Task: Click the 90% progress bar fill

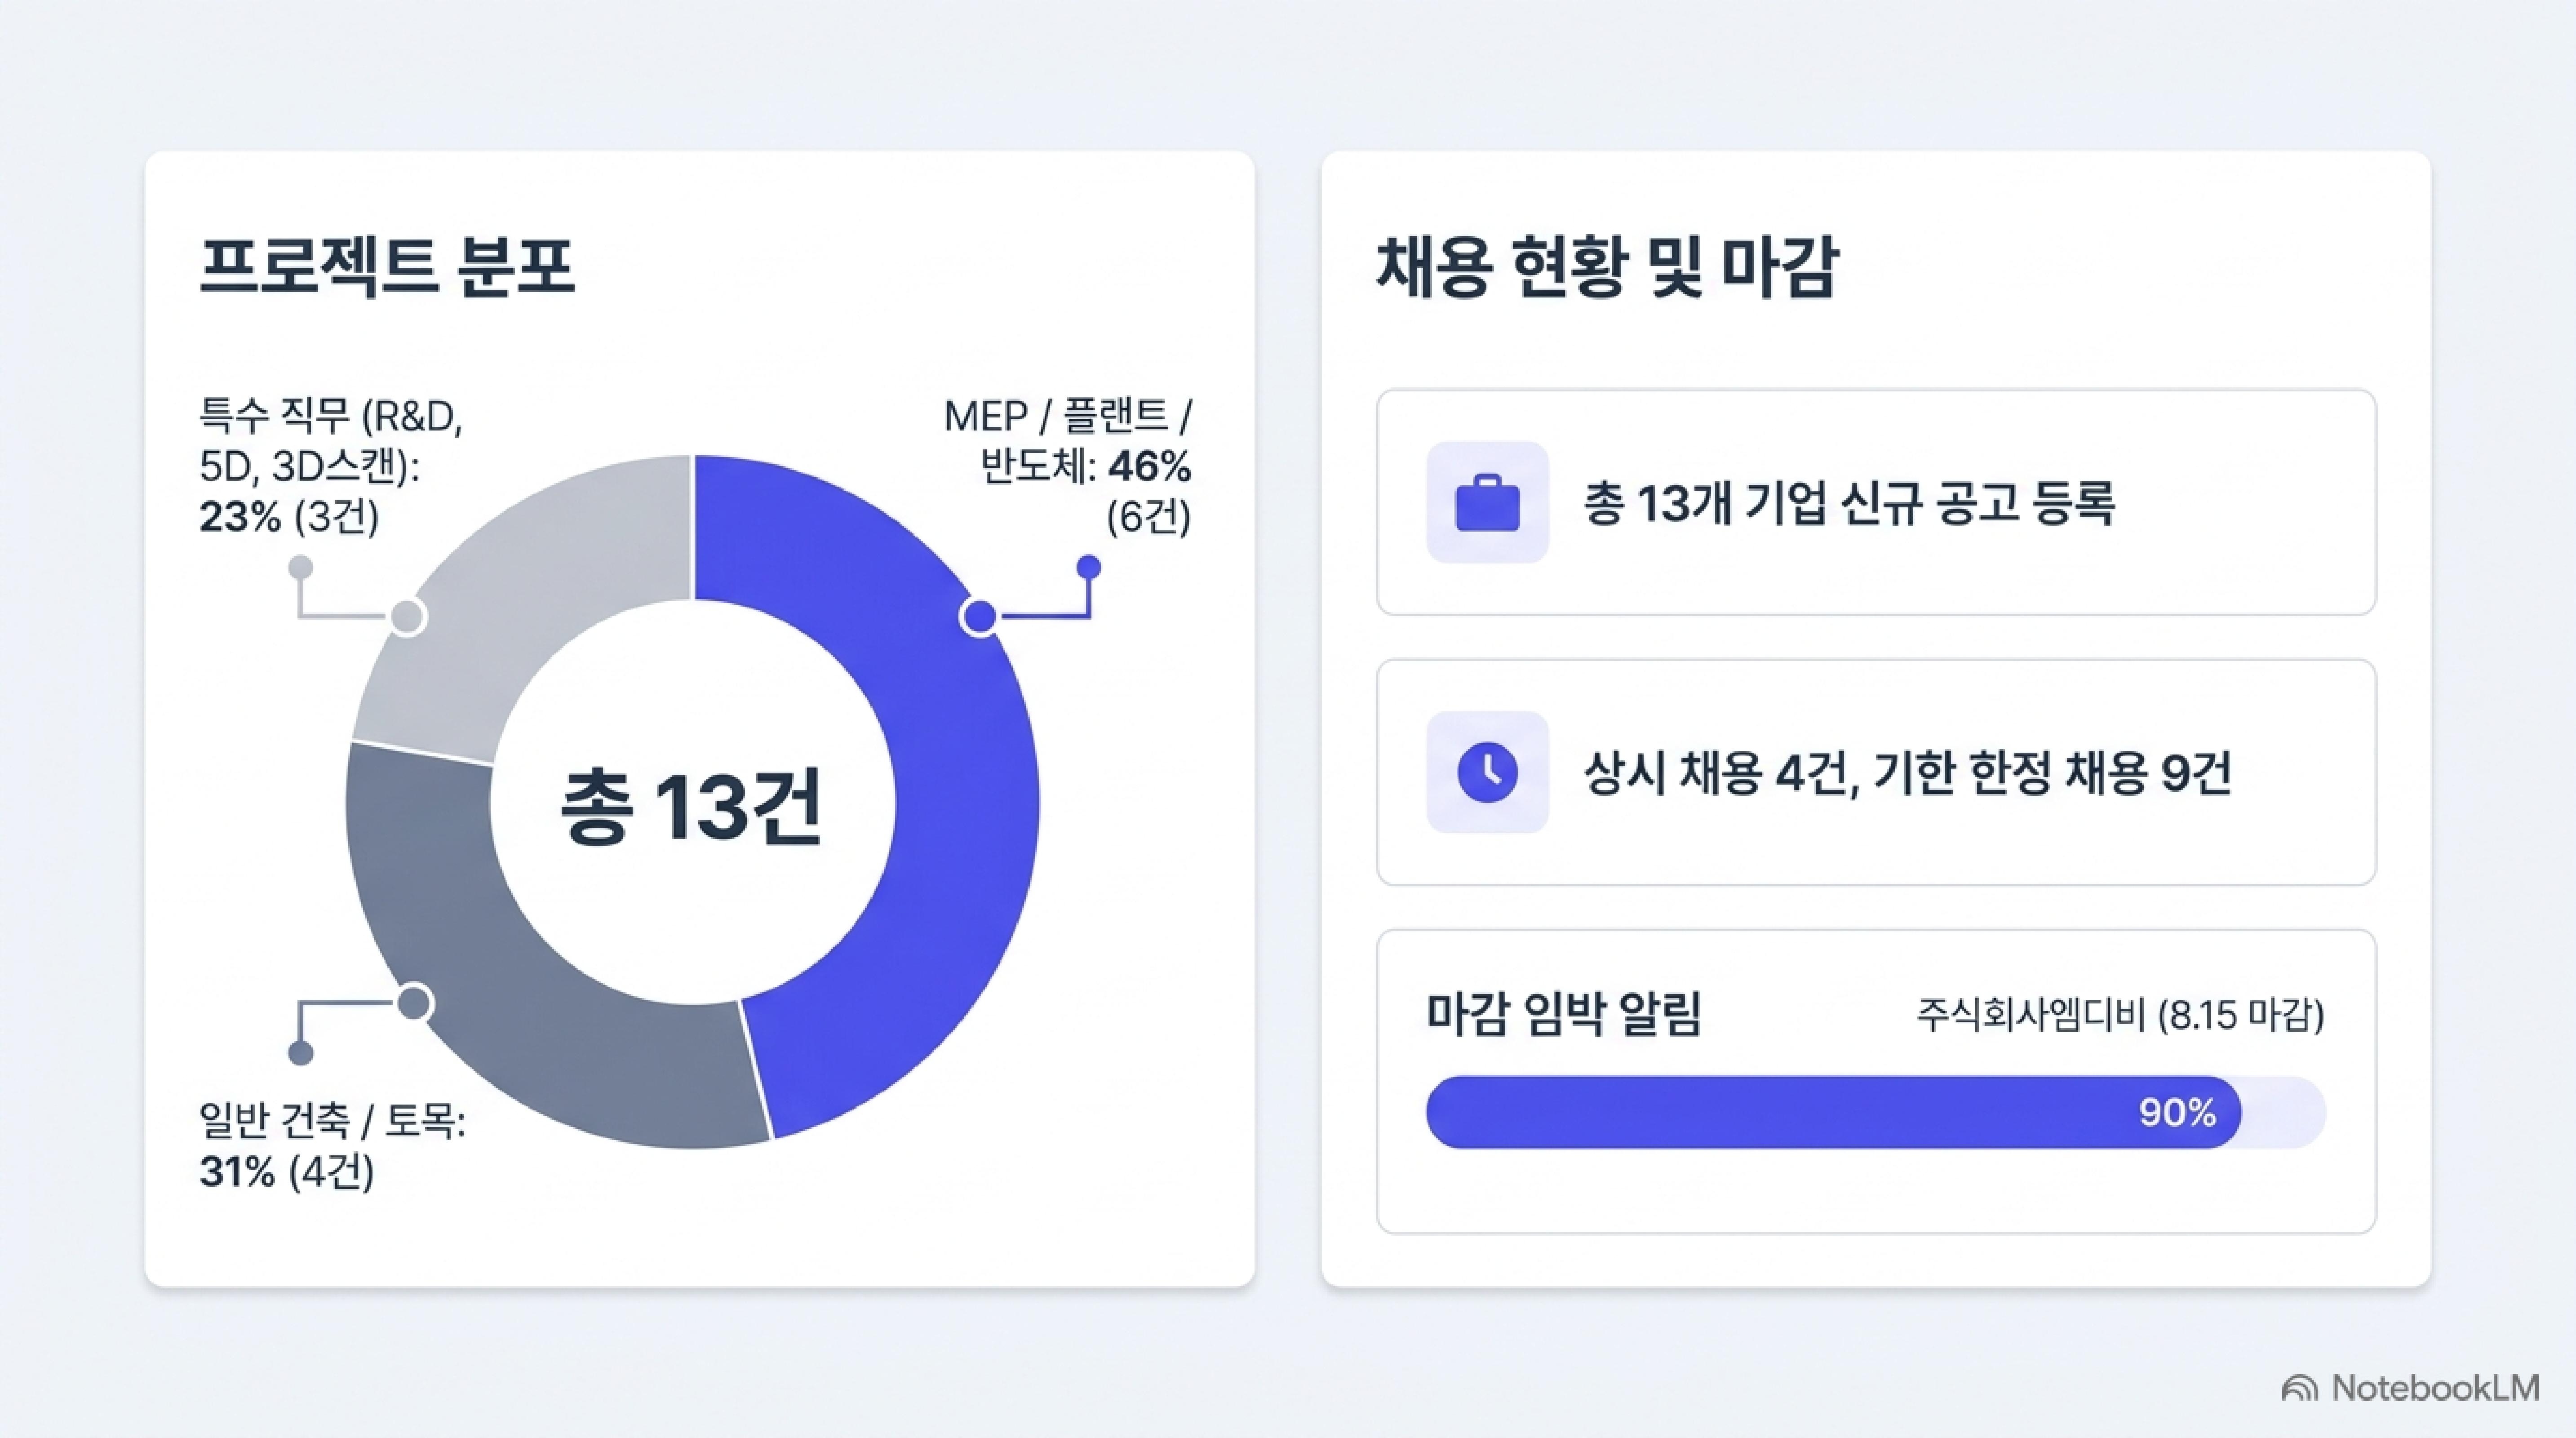Action: click(x=1833, y=1112)
